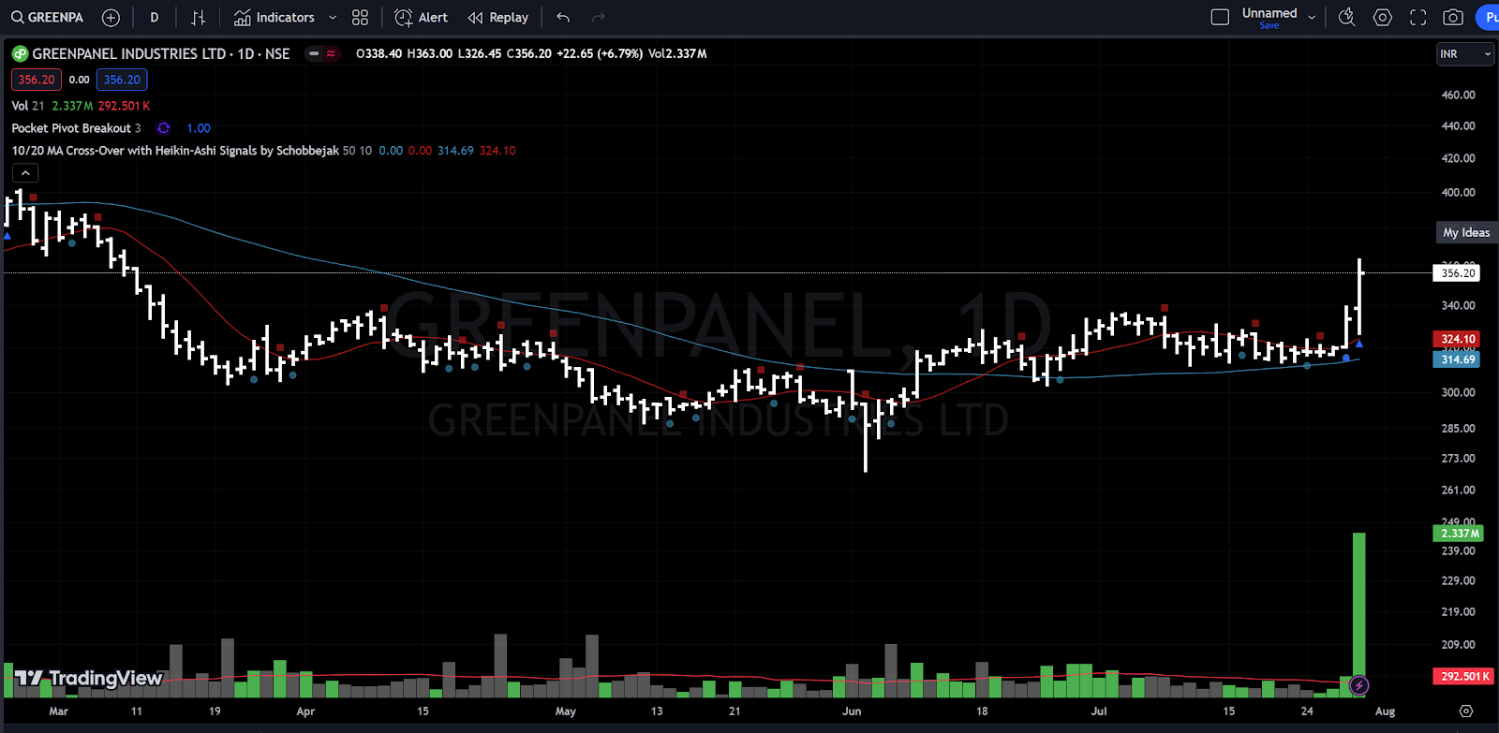Start bar Replay mode
The width and height of the screenshot is (1499, 733).
(x=498, y=17)
